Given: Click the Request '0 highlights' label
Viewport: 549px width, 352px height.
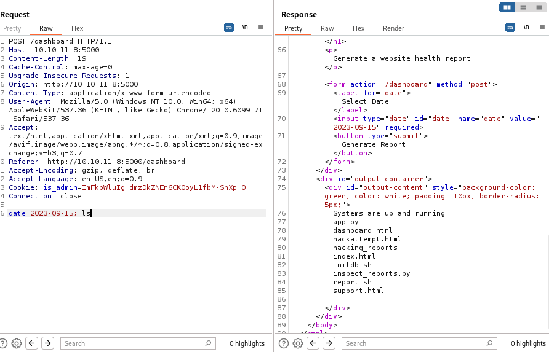Looking at the screenshot, I should pyautogui.click(x=247, y=343).
